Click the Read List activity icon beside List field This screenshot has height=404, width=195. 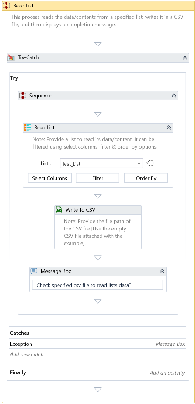click(x=27, y=128)
